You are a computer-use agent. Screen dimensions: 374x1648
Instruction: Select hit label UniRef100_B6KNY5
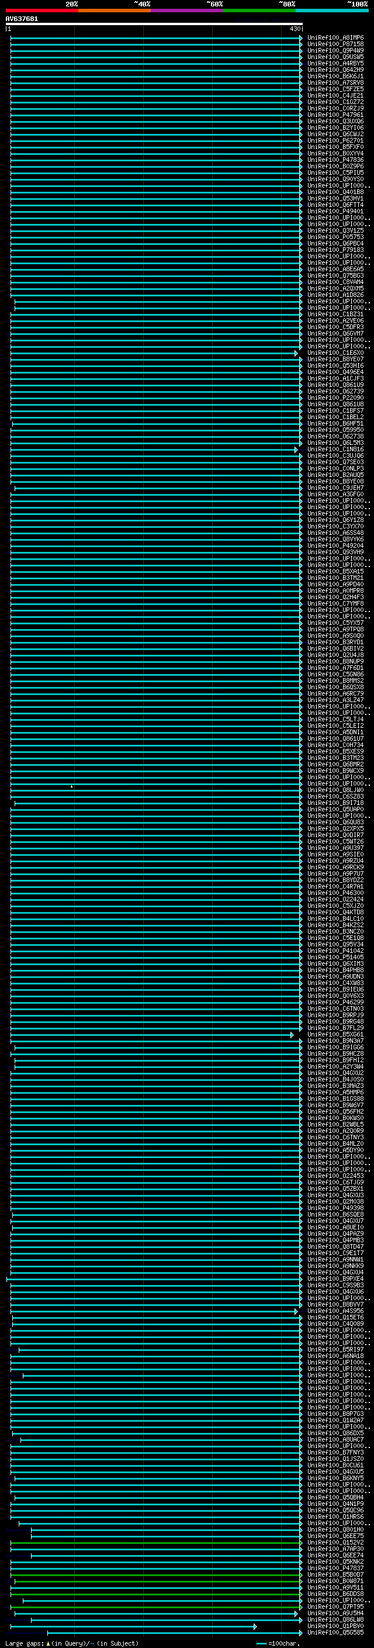[x=335, y=1478]
